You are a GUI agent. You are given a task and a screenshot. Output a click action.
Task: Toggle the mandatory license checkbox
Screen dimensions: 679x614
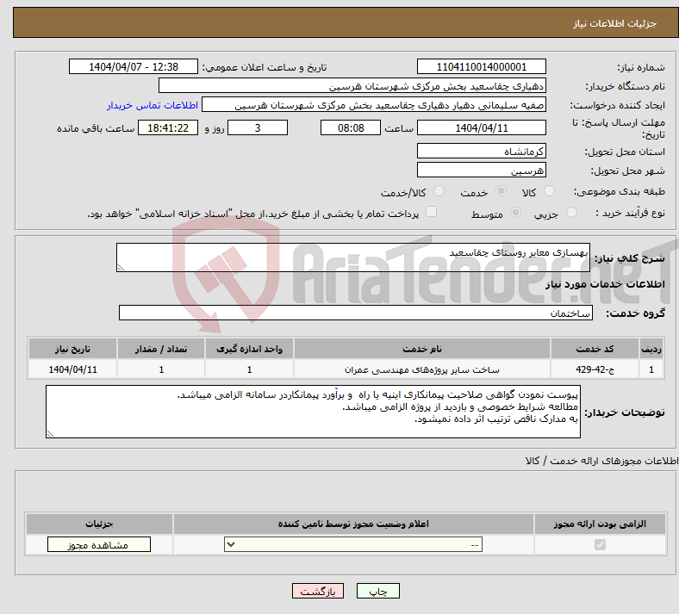click(x=600, y=545)
